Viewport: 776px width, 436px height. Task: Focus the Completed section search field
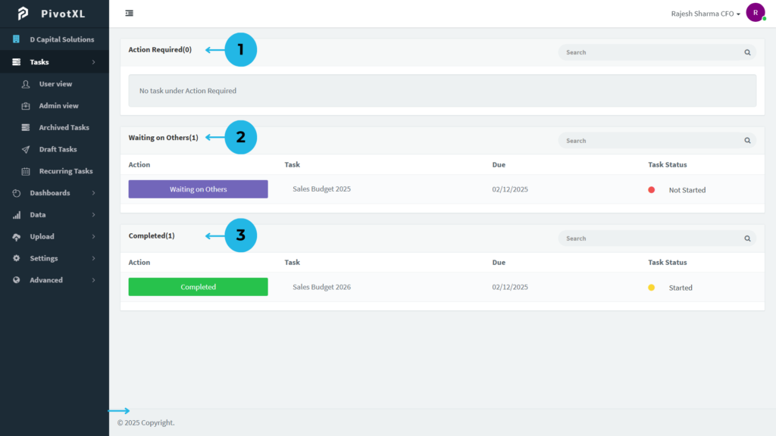click(x=657, y=238)
